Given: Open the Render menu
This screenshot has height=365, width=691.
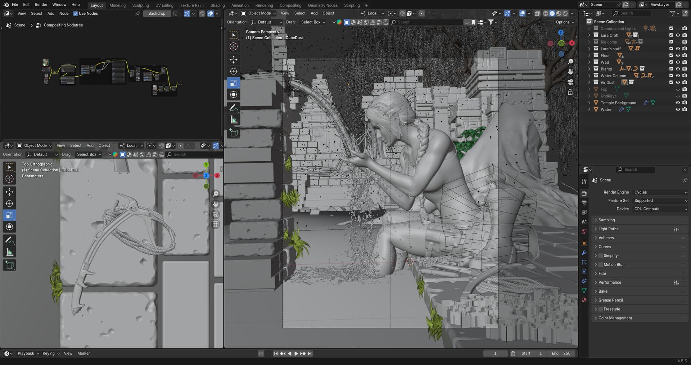Looking at the screenshot, I should (41, 5).
